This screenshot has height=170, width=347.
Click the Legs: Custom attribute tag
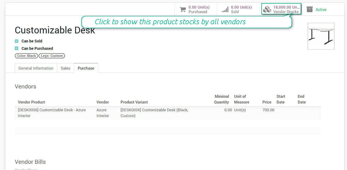pos(52,56)
